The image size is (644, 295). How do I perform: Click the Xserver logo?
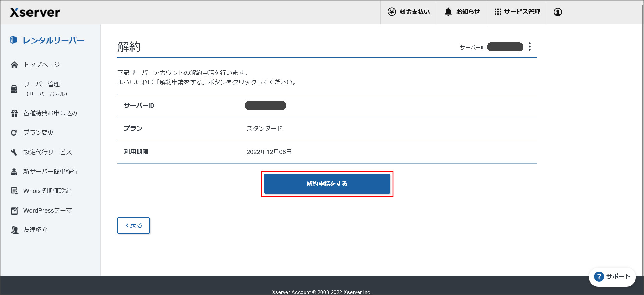pyautogui.click(x=35, y=12)
